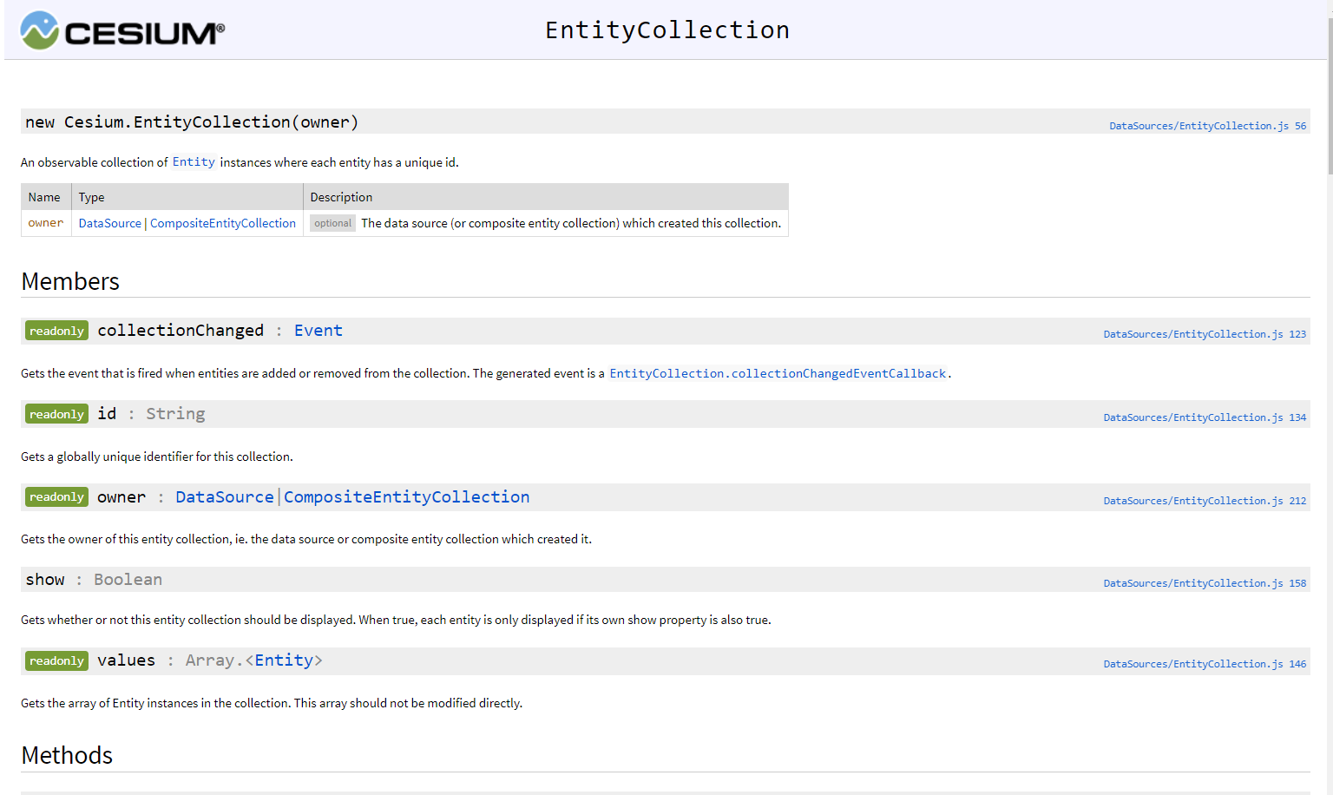Click the Cesium logo
This screenshot has height=795, width=1333.
122,31
